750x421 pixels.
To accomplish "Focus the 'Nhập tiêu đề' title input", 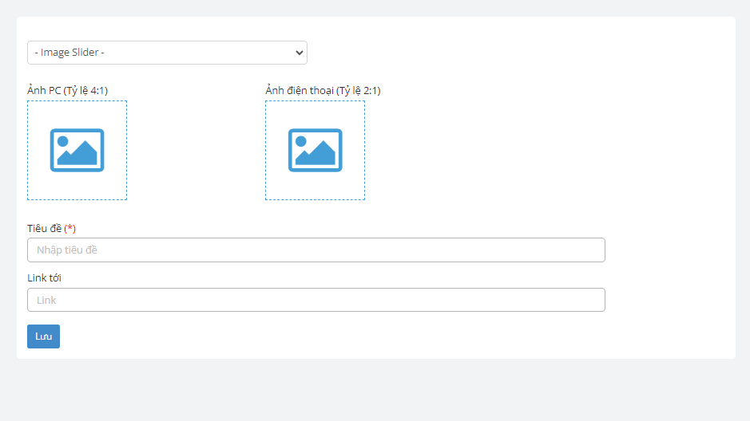I will (x=315, y=250).
